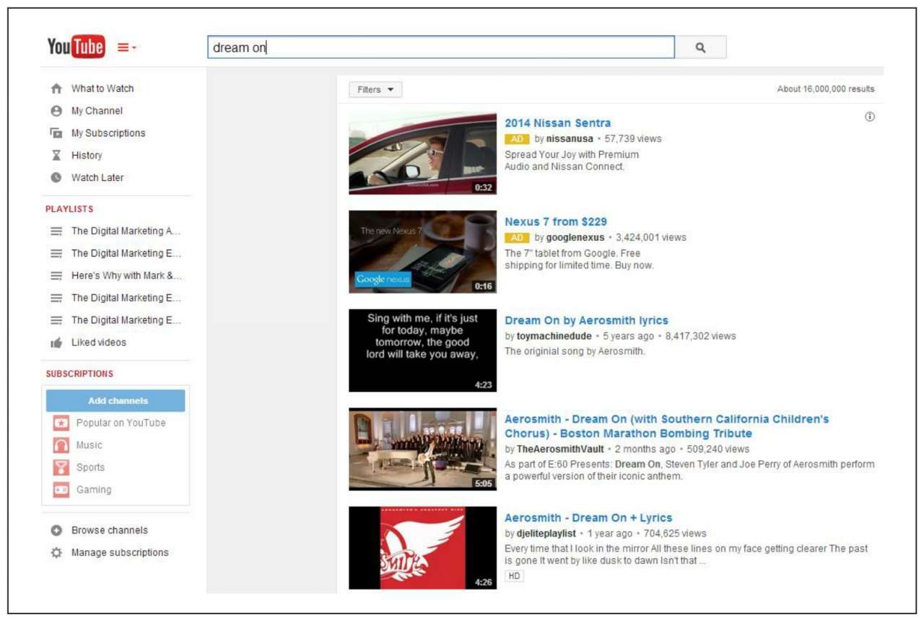Viewport: 924px width, 621px height.
Task: Open the first 'The Digital Marketing A...' playlist
Action: pos(126,232)
